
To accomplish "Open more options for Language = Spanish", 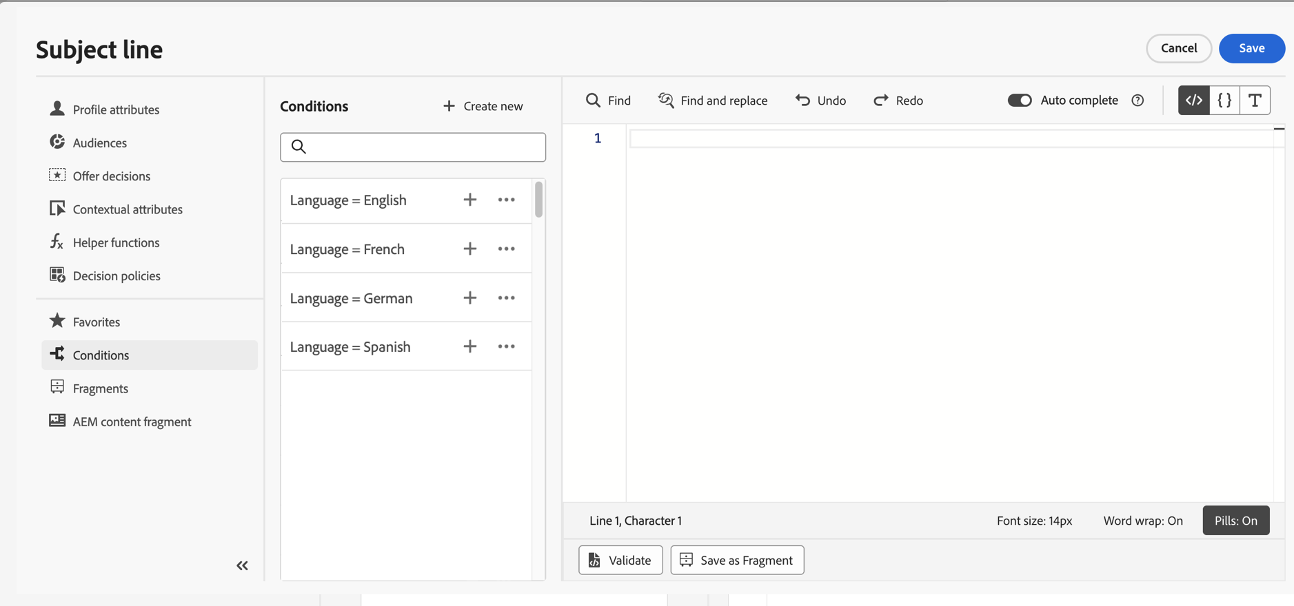I will (x=507, y=346).
